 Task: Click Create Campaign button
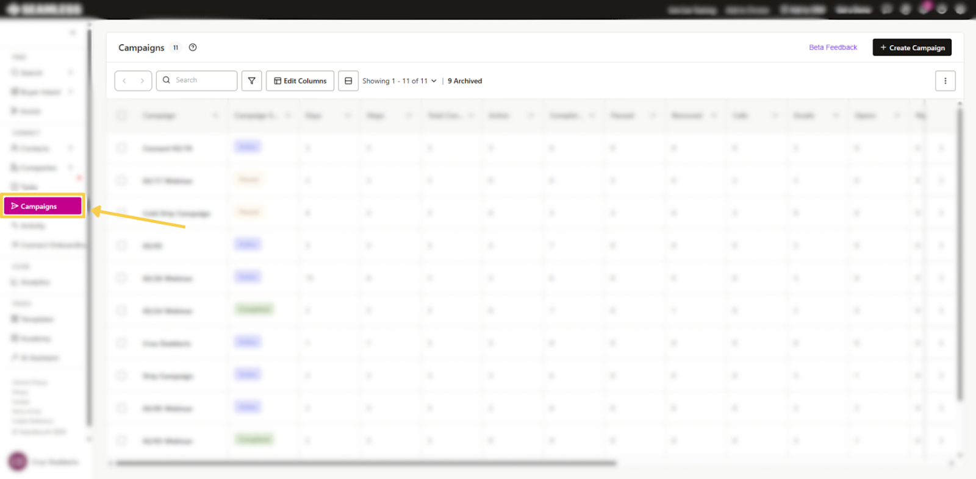[x=912, y=48]
